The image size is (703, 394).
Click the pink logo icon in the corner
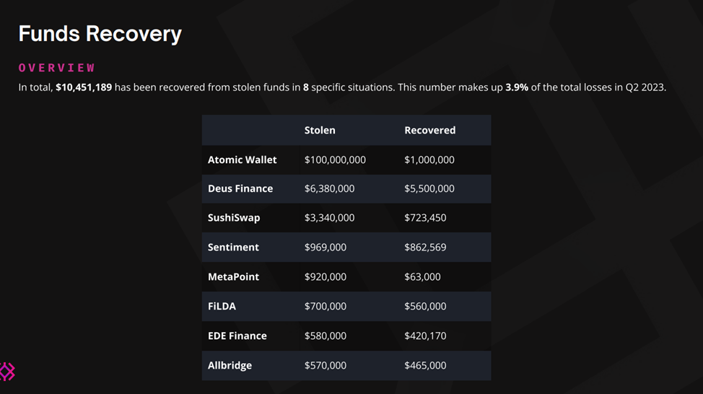coord(7,372)
